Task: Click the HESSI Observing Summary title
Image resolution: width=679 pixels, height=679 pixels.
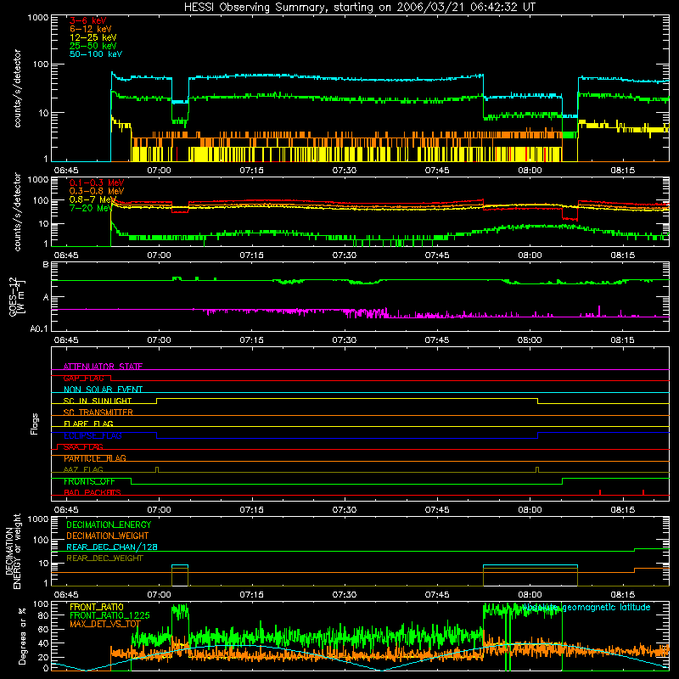Action: tap(360, 8)
